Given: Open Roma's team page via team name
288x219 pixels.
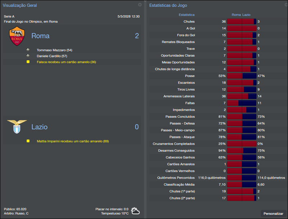Looking at the screenshot, I should [x=41, y=36].
